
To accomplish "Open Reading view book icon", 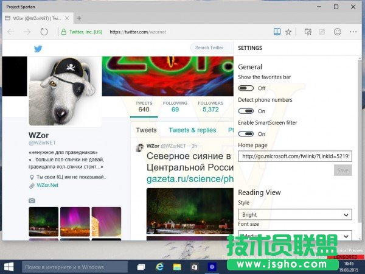I will pos(277,32).
